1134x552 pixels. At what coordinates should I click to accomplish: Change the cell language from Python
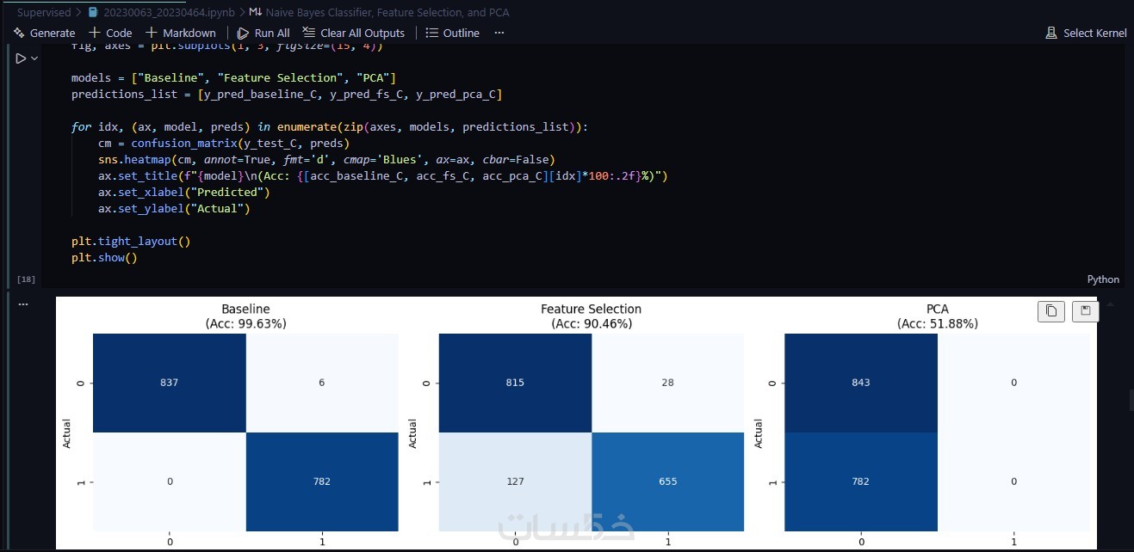1103,279
